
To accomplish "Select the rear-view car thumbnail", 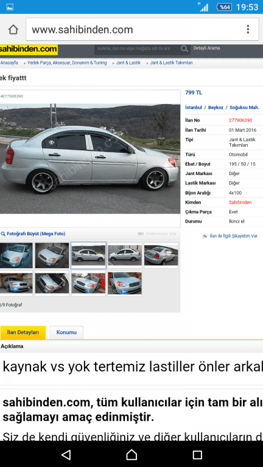I will coord(161,255).
